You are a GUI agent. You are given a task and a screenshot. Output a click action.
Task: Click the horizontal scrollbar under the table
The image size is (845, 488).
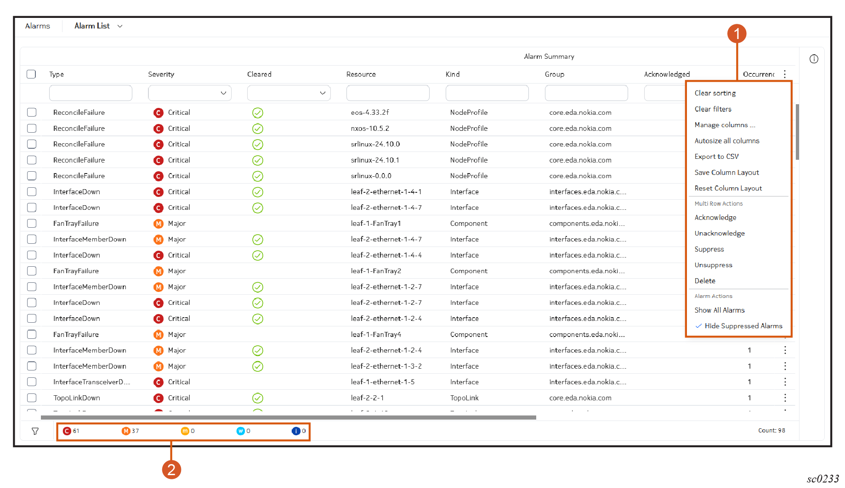click(289, 418)
